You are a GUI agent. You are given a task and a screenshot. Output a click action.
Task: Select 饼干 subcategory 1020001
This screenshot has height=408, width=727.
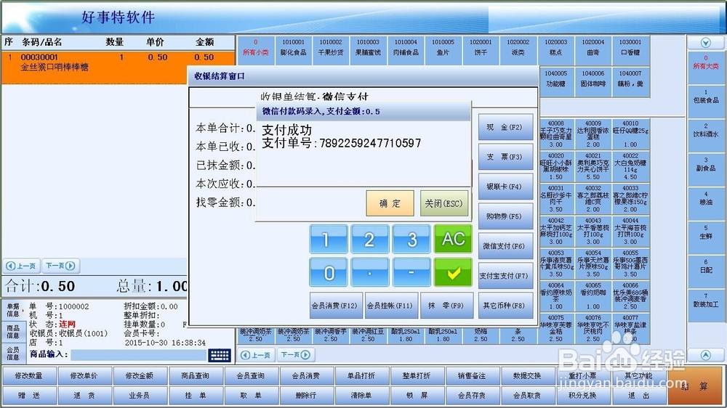click(x=481, y=49)
